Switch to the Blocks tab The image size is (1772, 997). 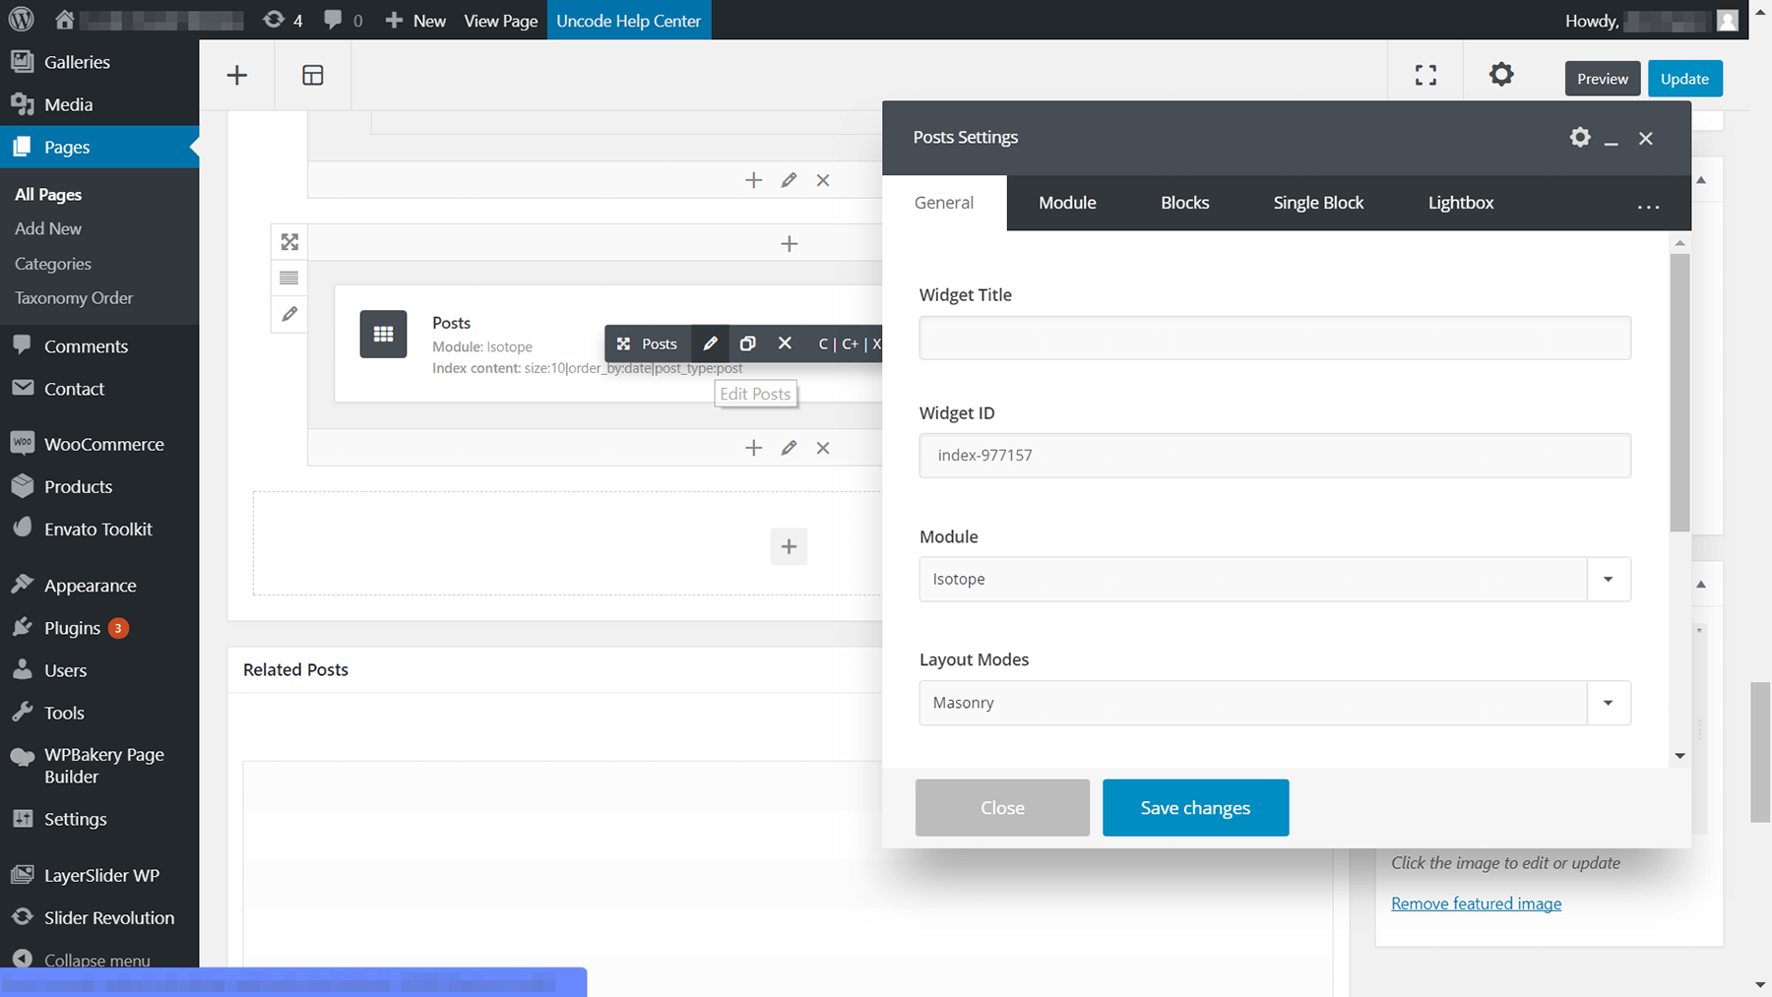pyautogui.click(x=1184, y=203)
